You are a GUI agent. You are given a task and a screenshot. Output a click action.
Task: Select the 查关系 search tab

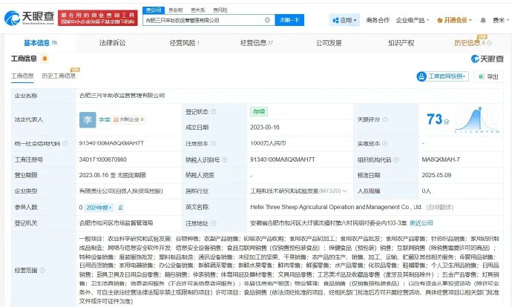click(198, 10)
